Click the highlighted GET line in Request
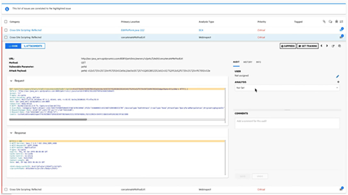This screenshot has width=348, height=195. (117, 89)
